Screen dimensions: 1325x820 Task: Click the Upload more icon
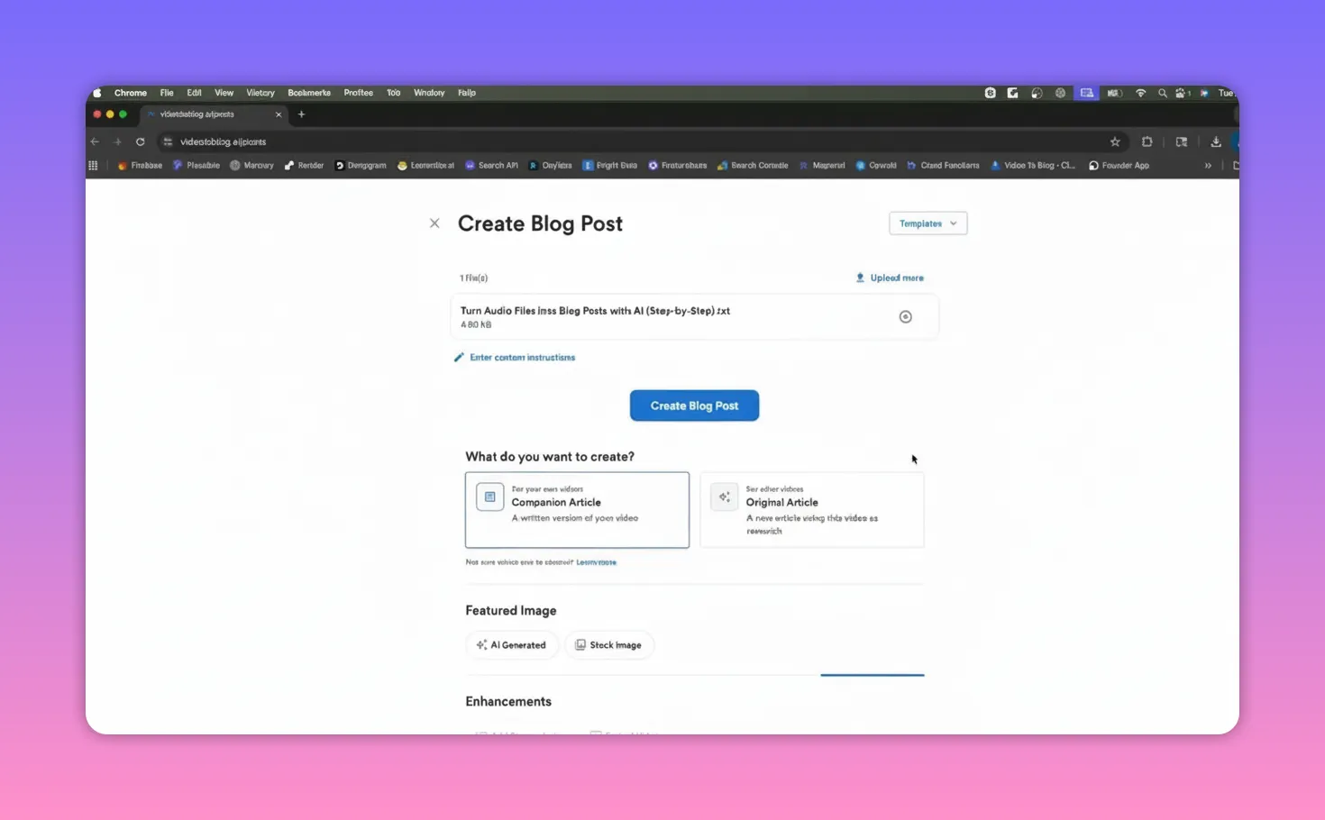[860, 278]
